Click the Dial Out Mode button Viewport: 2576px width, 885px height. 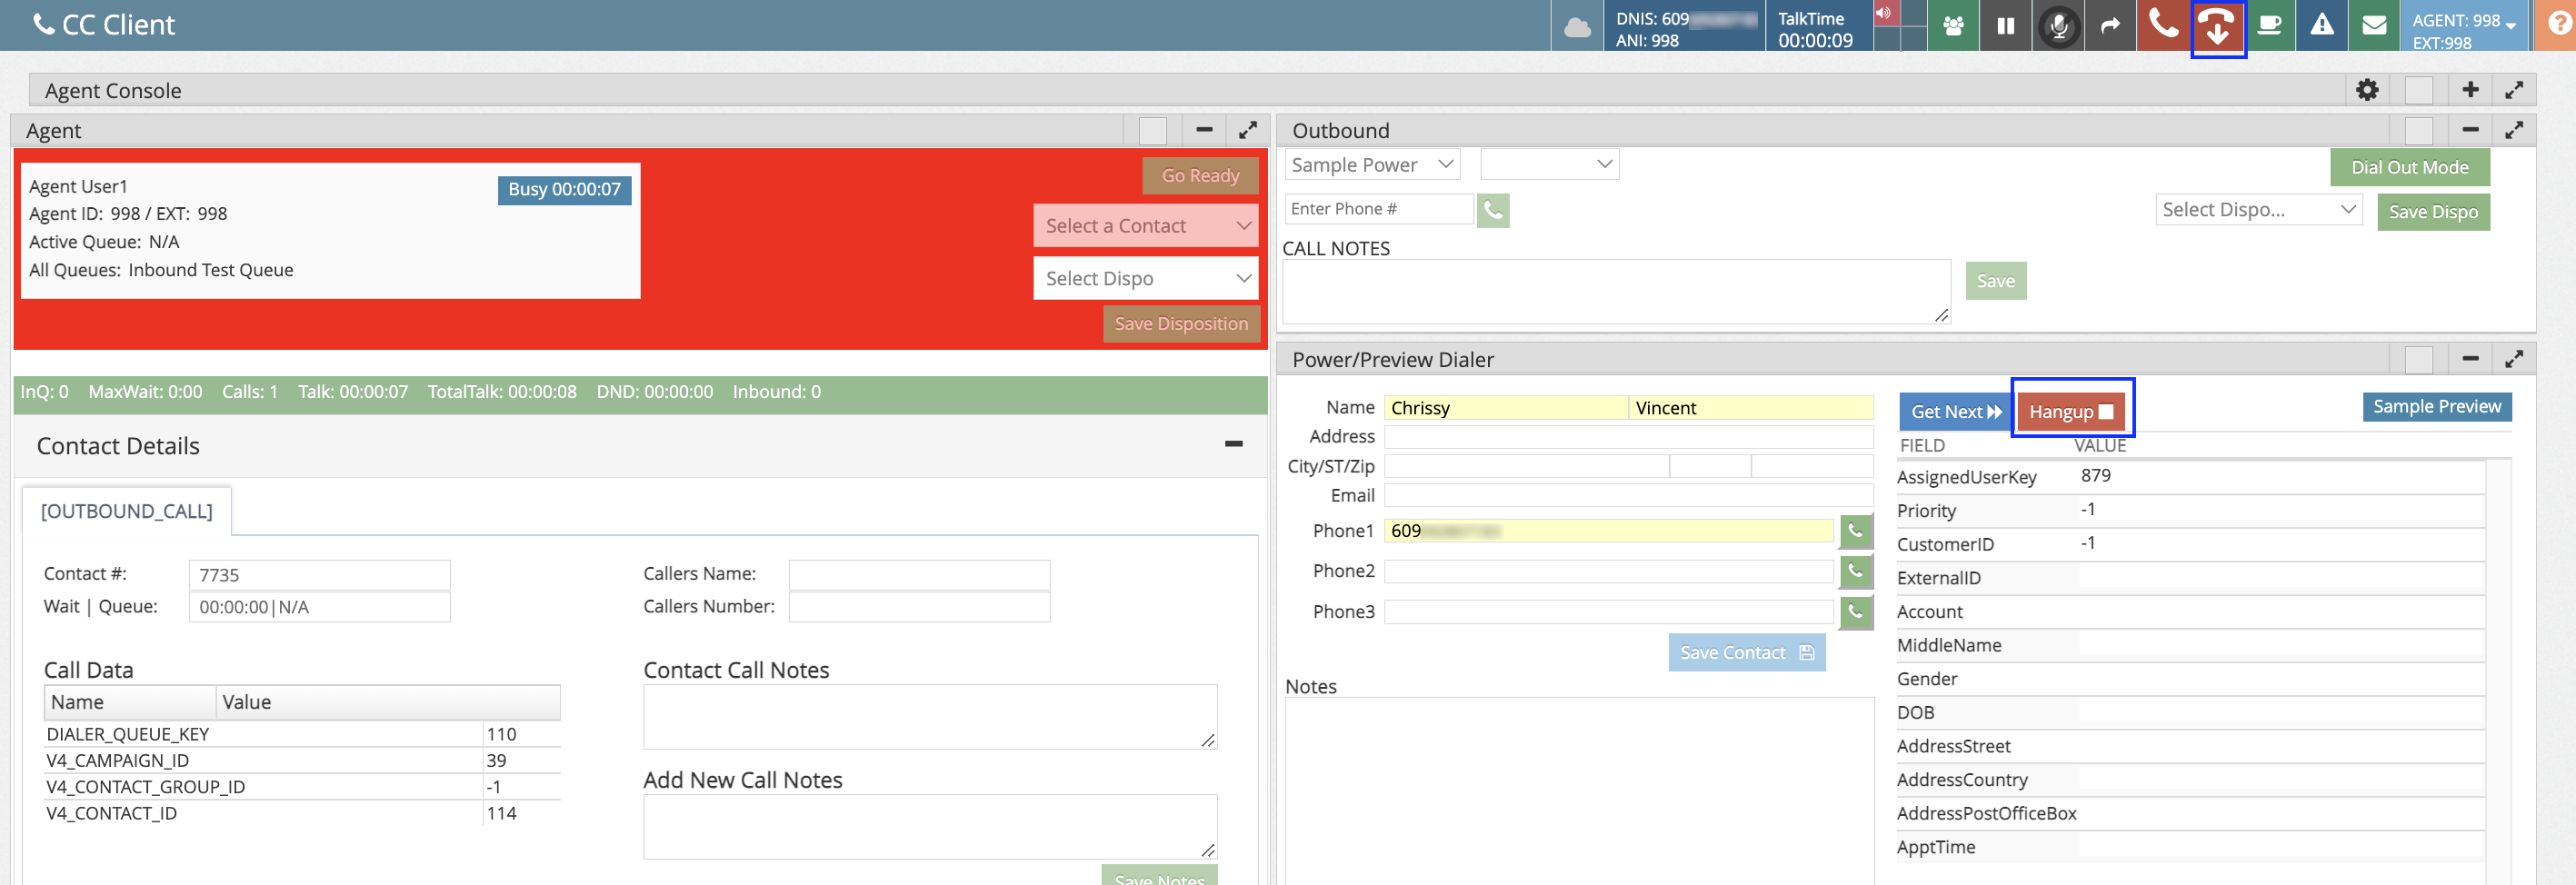point(2409,168)
